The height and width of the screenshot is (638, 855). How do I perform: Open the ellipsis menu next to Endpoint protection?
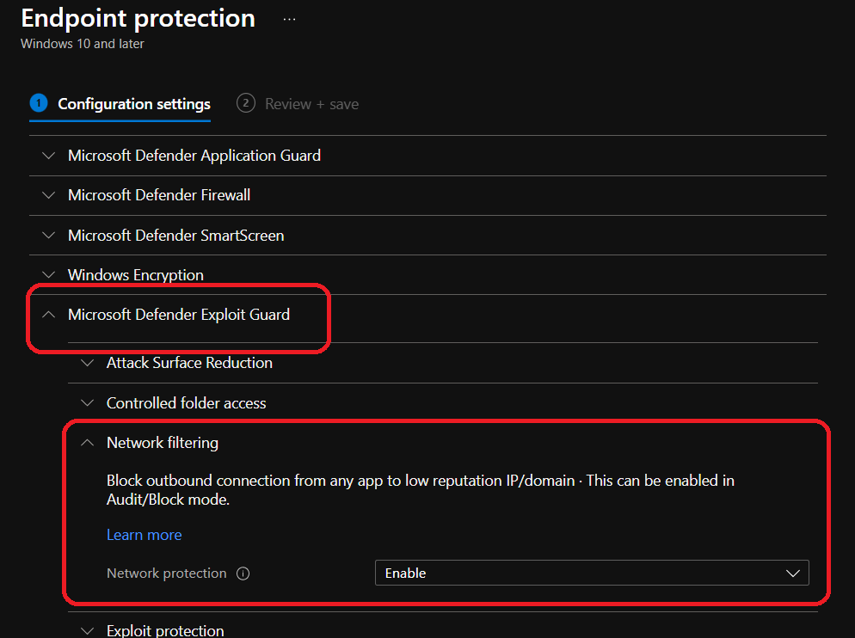pos(289,19)
